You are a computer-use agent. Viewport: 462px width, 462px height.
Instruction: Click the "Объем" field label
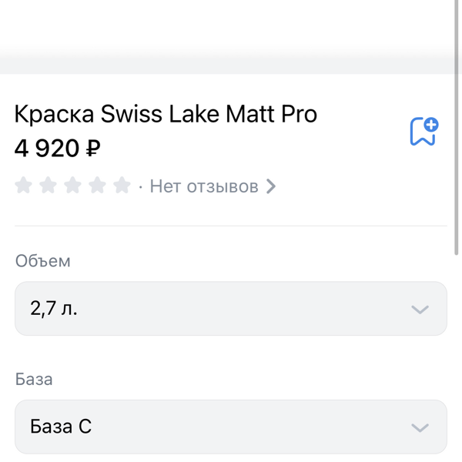pos(43,261)
